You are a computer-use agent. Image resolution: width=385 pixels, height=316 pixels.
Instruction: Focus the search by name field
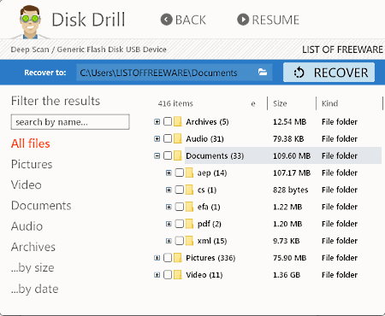(x=70, y=122)
